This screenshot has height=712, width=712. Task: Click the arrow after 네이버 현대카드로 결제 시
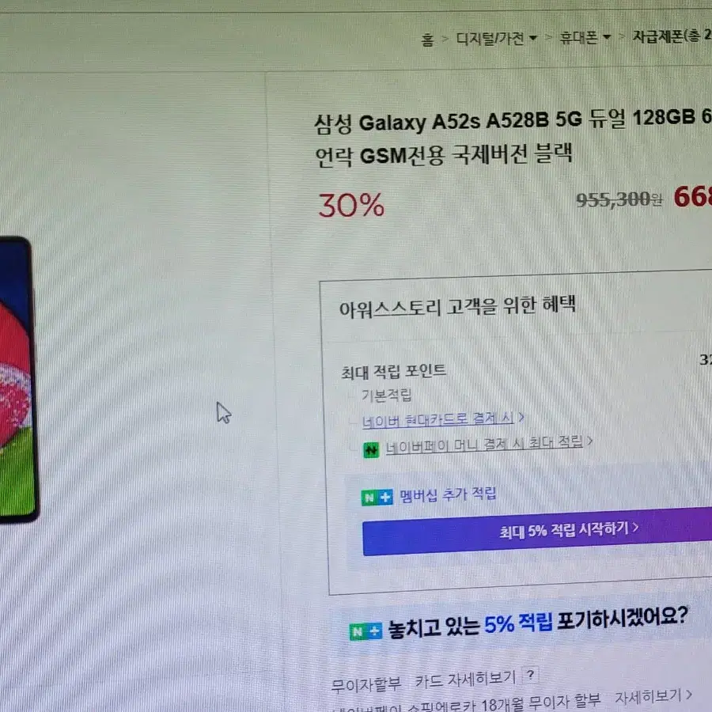click(521, 417)
